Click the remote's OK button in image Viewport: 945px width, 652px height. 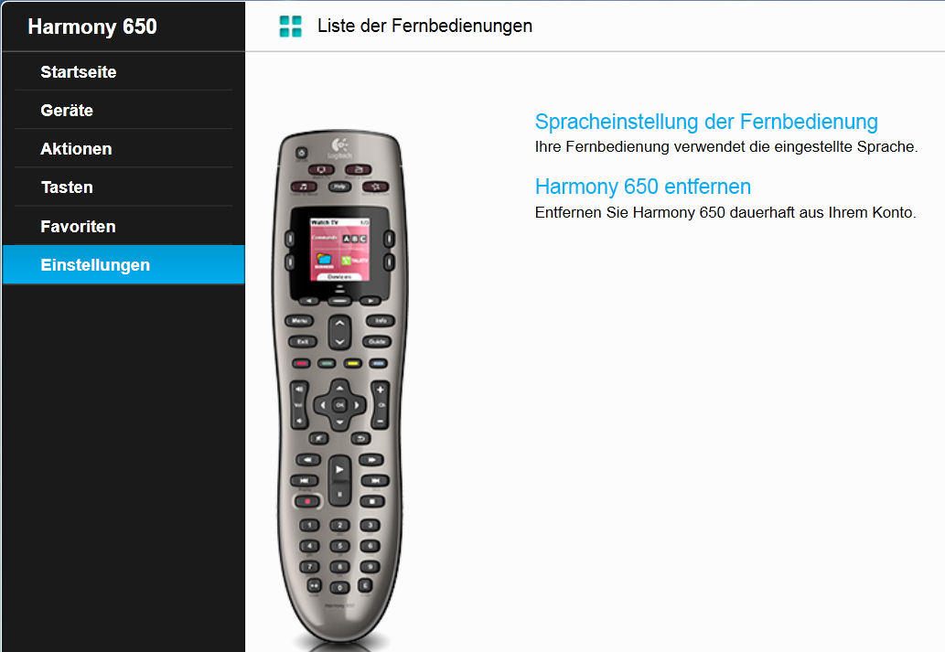click(340, 405)
